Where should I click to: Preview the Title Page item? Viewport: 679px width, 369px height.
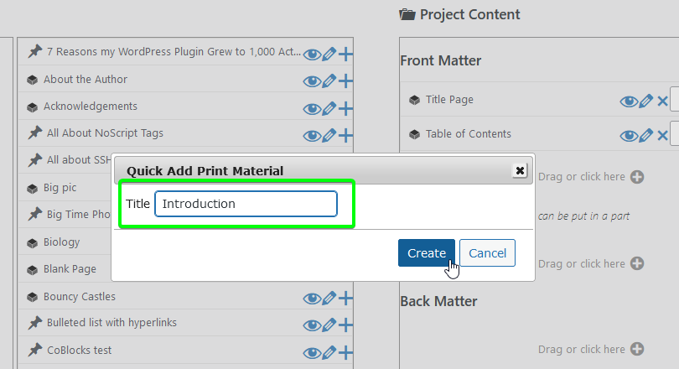pos(629,101)
